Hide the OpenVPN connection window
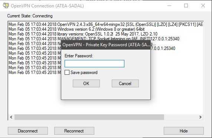Image resolution: width=212 pixels, height=138 pixels. coord(184,131)
